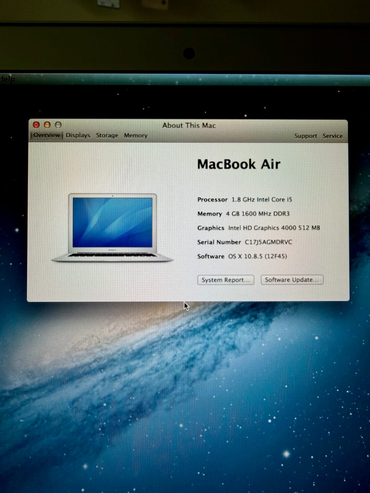370x493 pixels.
Task: Zoom the About This Mac window
Action: point(58,125)
